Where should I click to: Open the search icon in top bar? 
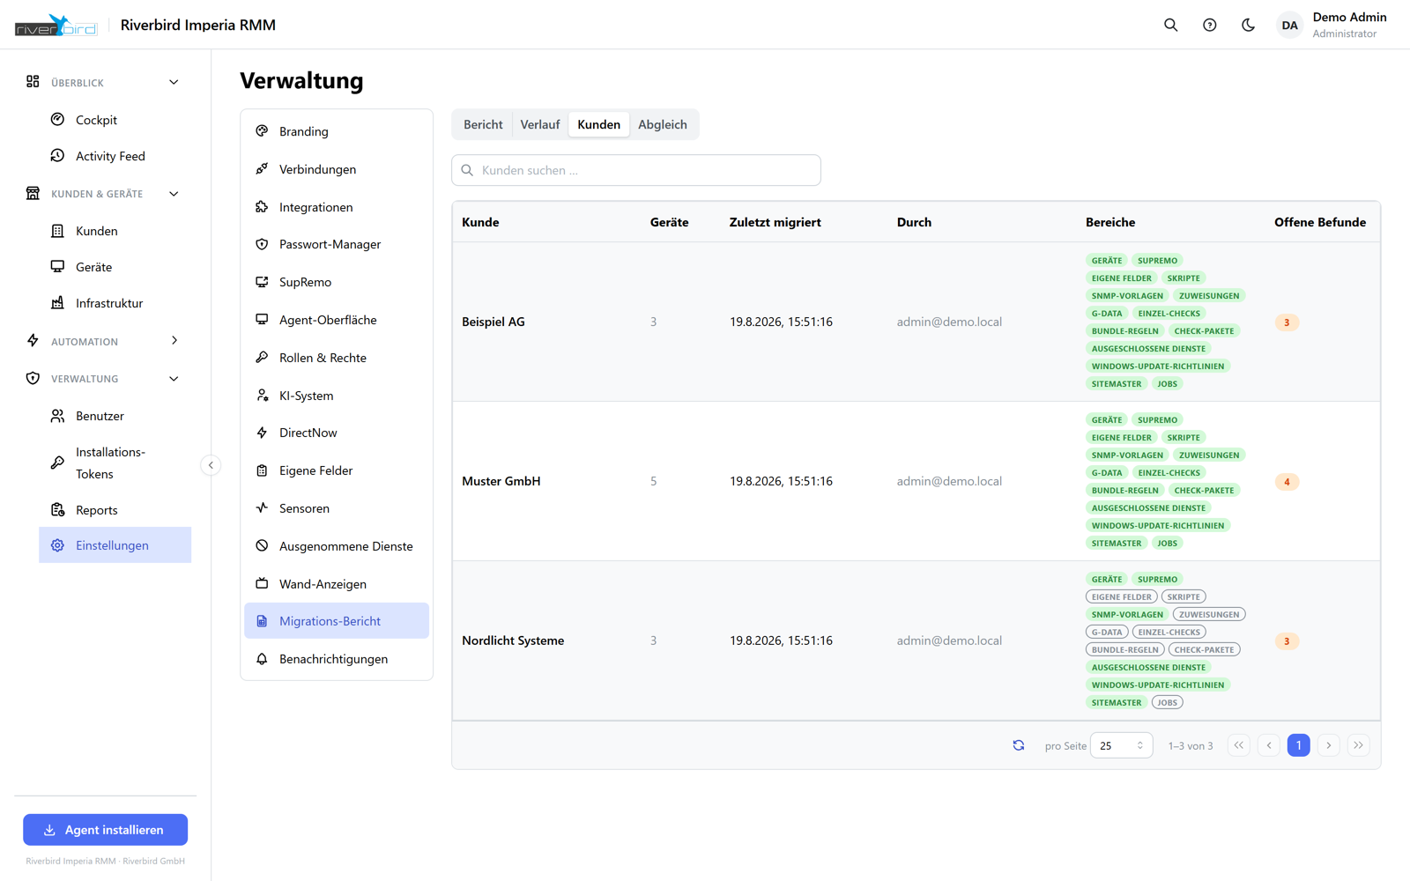point(1170,25)
